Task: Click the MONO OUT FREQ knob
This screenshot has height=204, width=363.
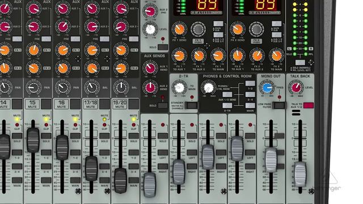Action: pos(267,88)
